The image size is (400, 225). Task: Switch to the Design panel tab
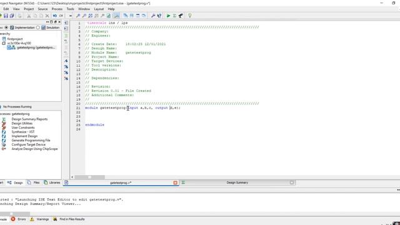[x=15, y=182]
